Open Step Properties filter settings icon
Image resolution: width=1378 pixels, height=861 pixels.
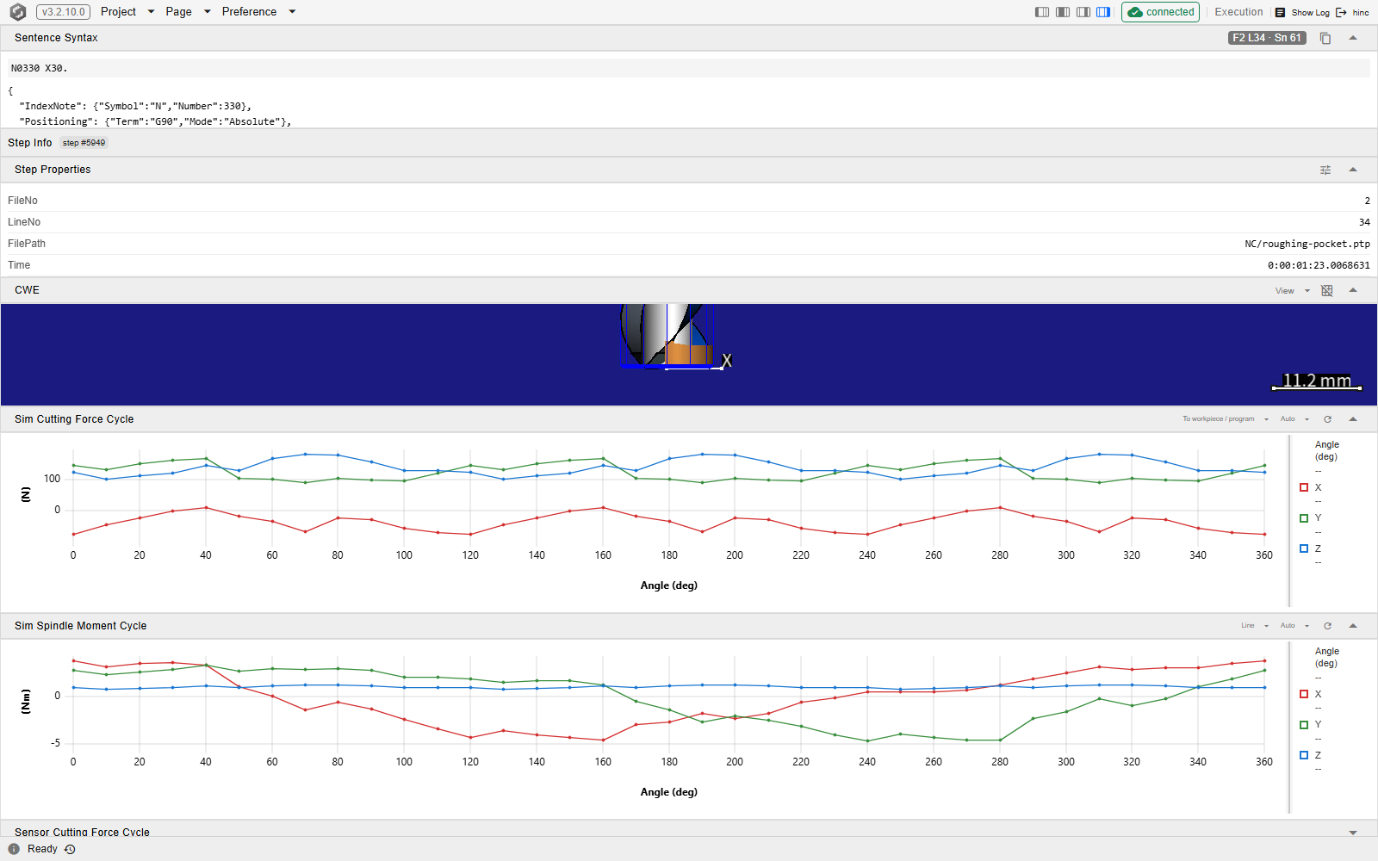(1325, 170)
